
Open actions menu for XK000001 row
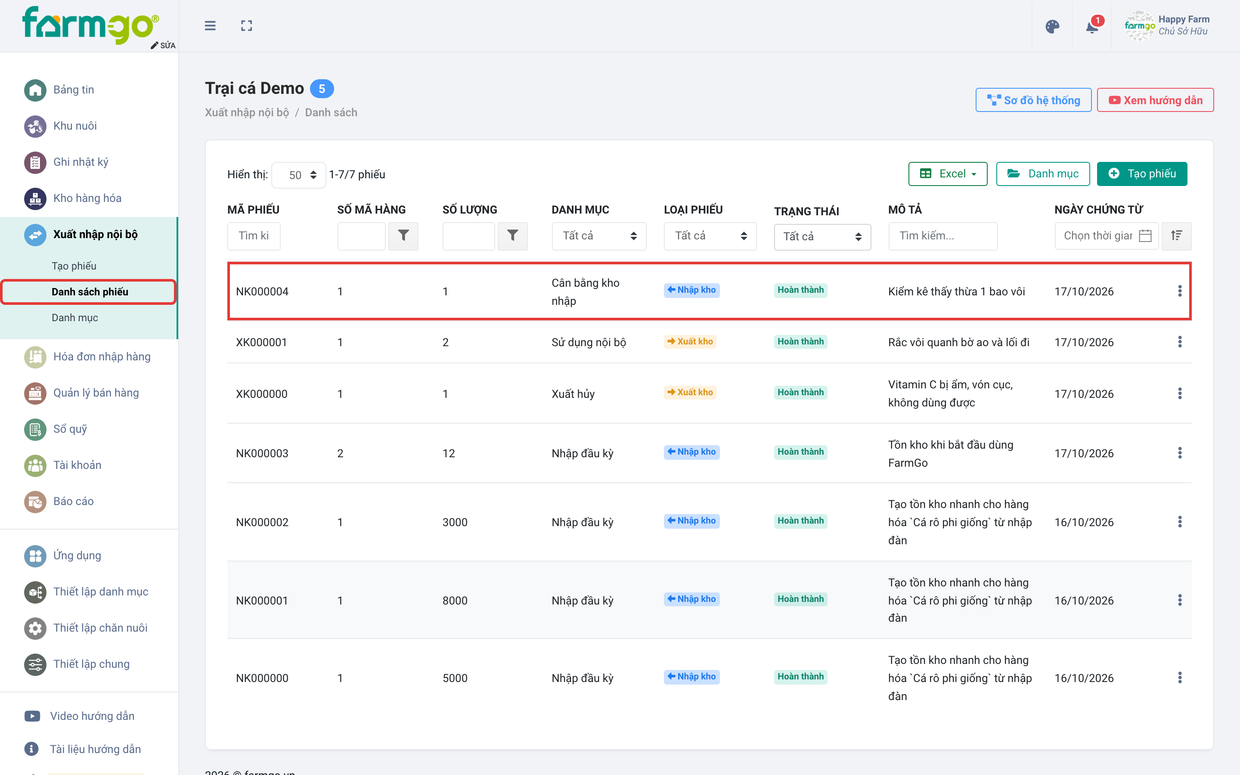coord(1180,342)
